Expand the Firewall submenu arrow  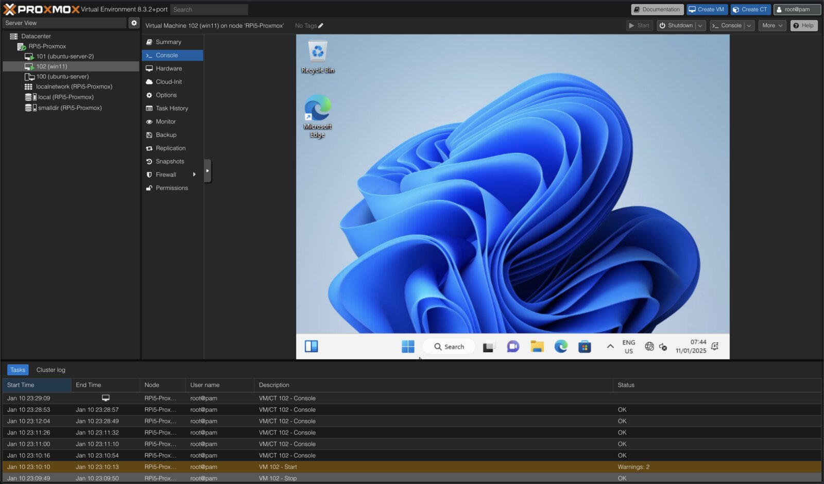pyautogui.click(x=194, y=175)
